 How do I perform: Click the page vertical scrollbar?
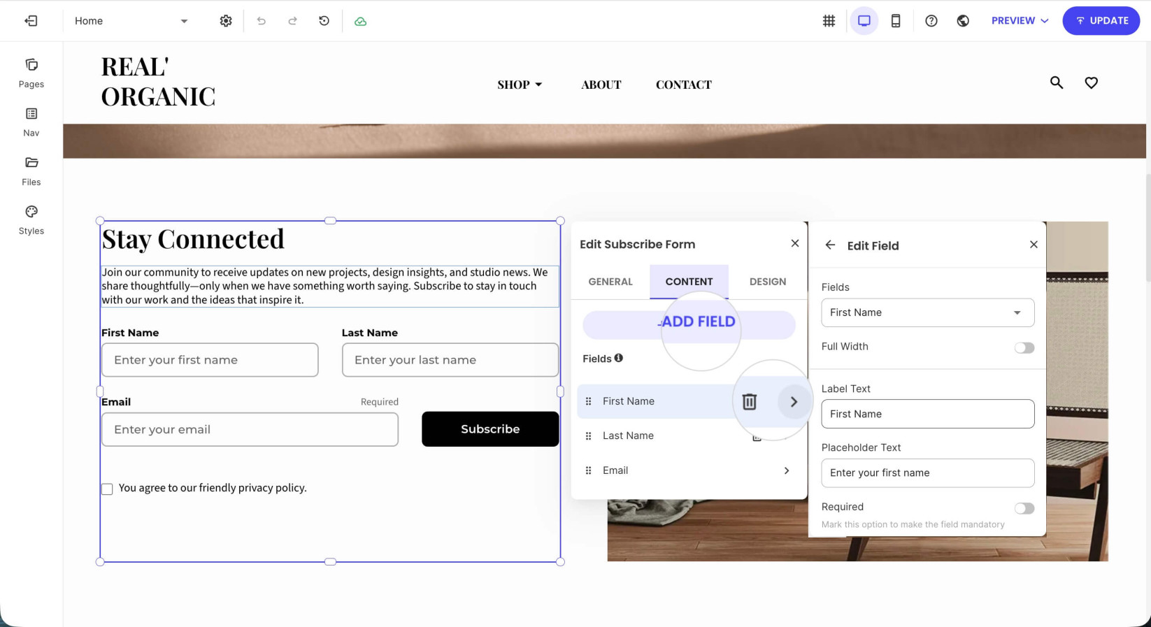[x=1148, y=228]
